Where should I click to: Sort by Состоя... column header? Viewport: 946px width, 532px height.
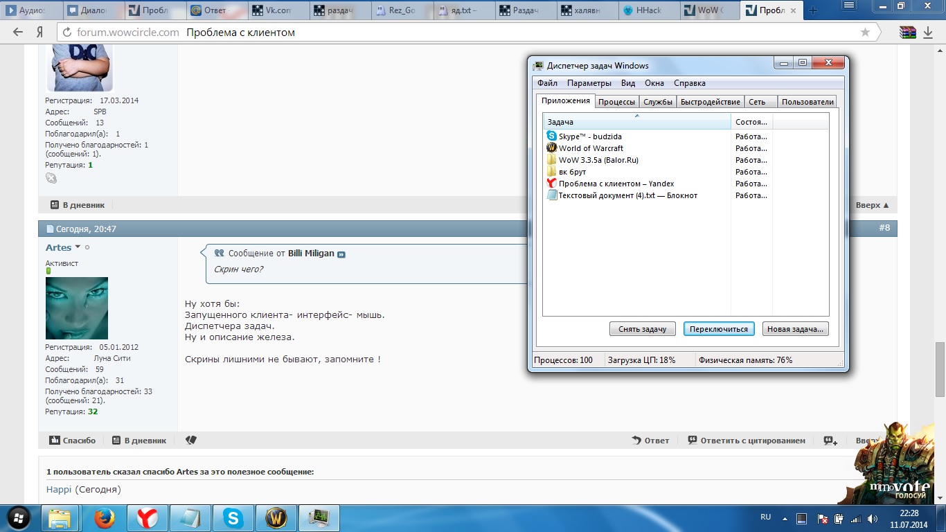pos(752,122)
